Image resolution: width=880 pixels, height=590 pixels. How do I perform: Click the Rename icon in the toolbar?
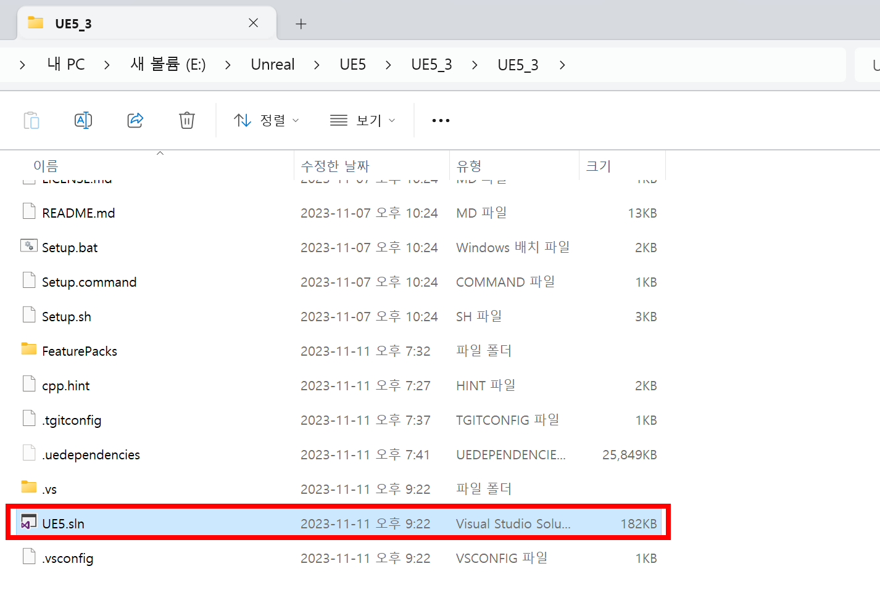pos(83,120)
